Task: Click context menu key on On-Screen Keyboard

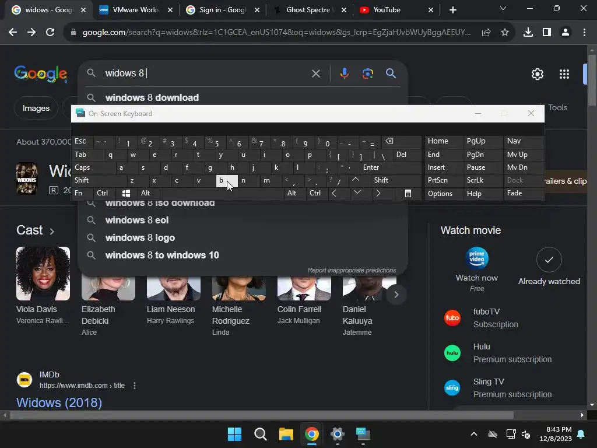Action: pyautogui.click(x=408, y=194)
